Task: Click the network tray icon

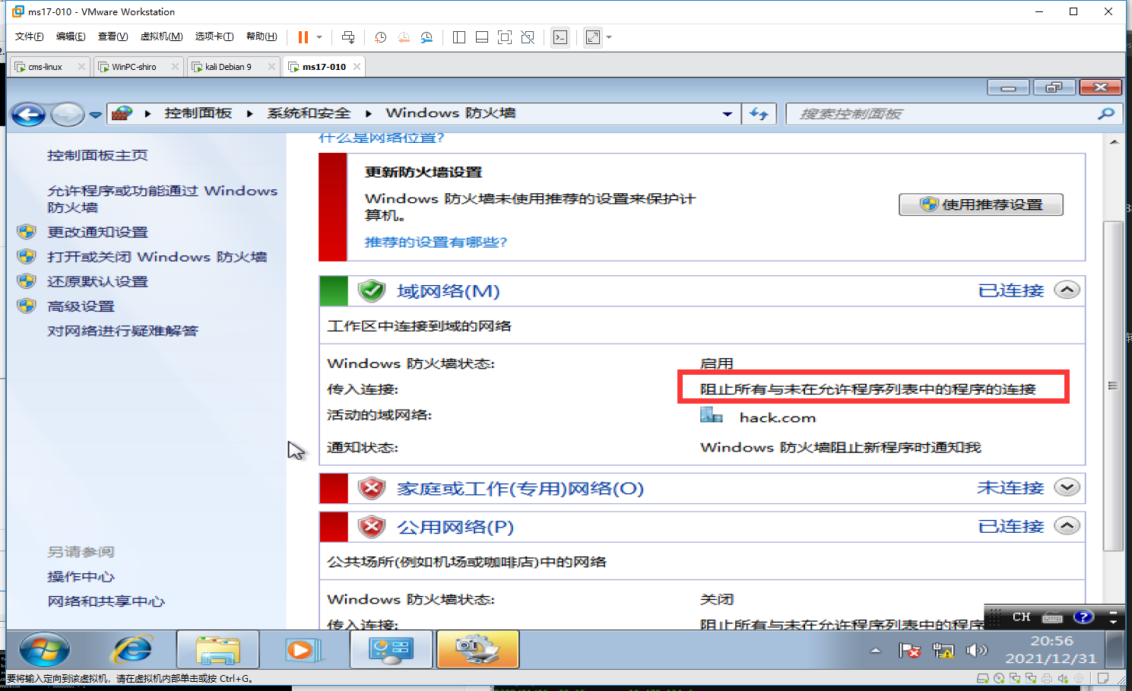Action: click(943, 650)
